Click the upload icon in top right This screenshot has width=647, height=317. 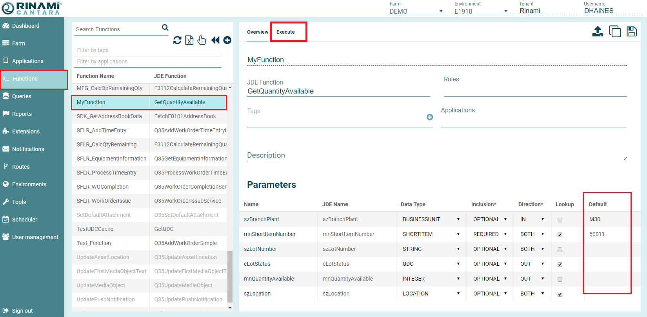[598, 31]
